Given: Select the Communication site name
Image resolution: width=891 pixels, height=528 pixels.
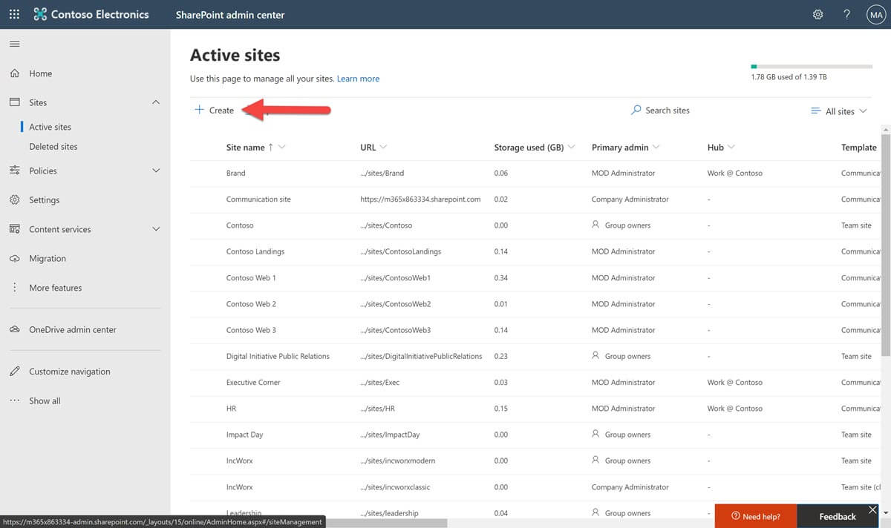Looking at the screenshot, I should [258, 199].
